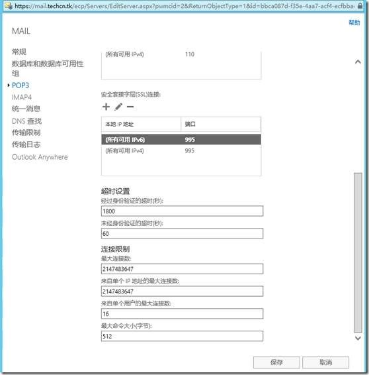Open the 统一消息 section
The width and height of the screenshot is (369, 375).
tap(26, 109)
